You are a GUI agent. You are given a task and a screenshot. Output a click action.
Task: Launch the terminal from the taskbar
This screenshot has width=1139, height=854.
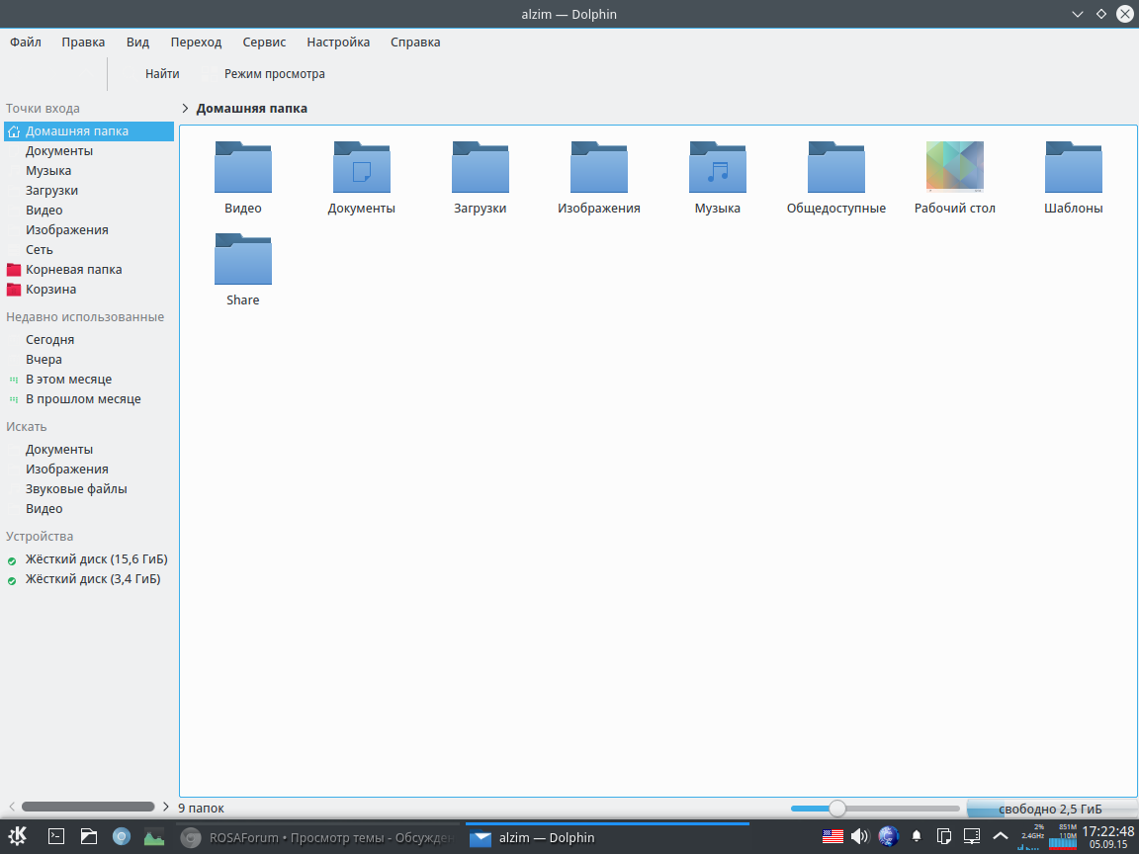[x=57, y=836]
